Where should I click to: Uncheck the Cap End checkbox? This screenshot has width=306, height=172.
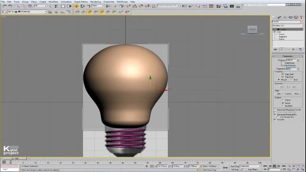(283, 77)
